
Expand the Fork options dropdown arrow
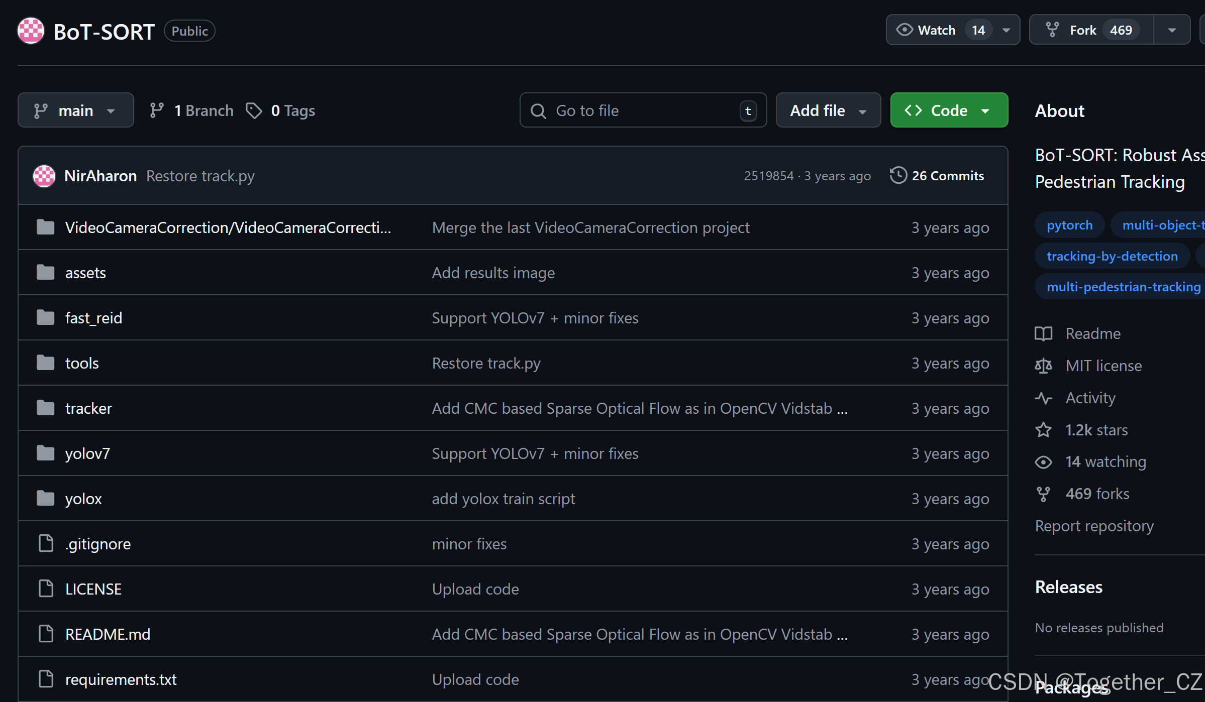coord(1172,30)
